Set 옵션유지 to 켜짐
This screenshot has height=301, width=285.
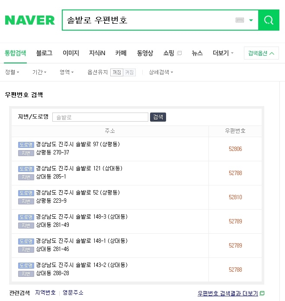129,72
